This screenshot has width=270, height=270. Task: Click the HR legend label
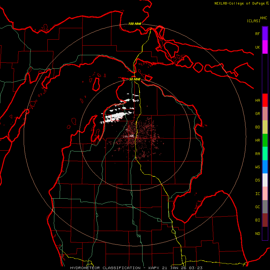258,140
